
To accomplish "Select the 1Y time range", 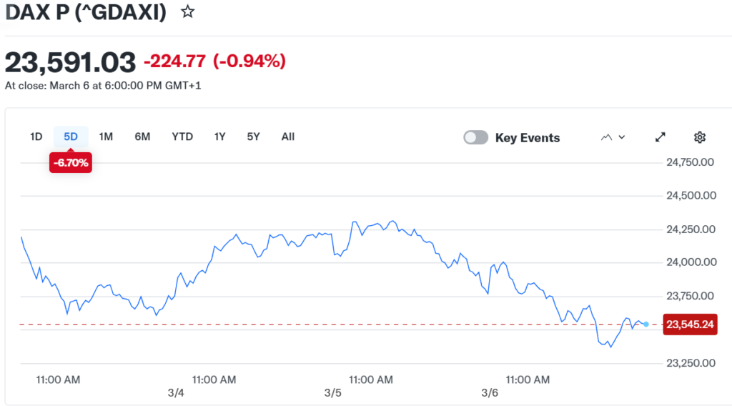I will pos(220,137).
